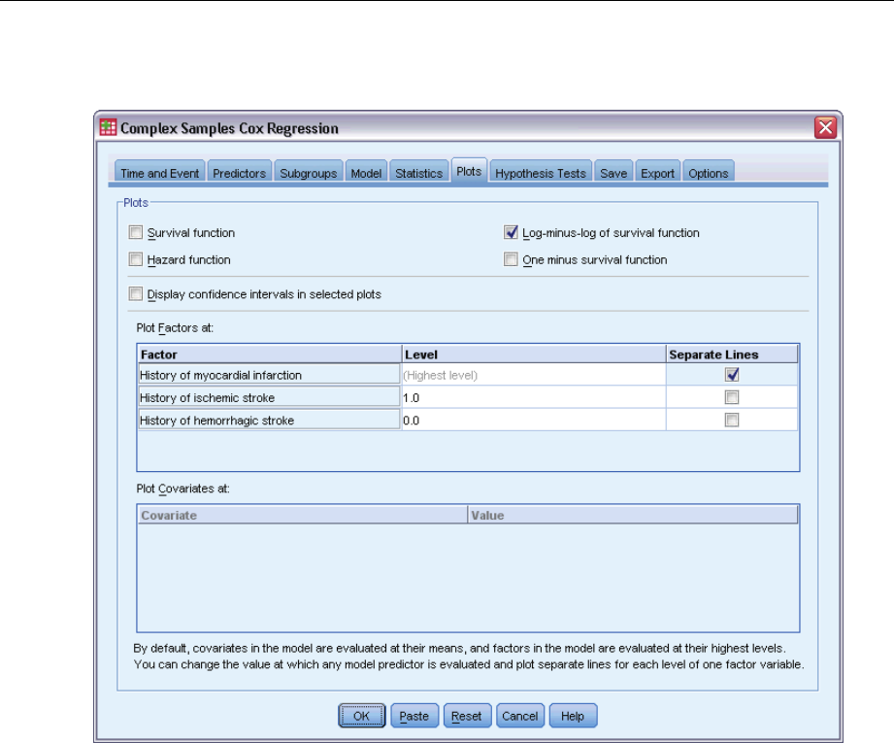Screen dimensions: 894x743
Task: Click the Covariate column header
Action: [x=302, y=516]
